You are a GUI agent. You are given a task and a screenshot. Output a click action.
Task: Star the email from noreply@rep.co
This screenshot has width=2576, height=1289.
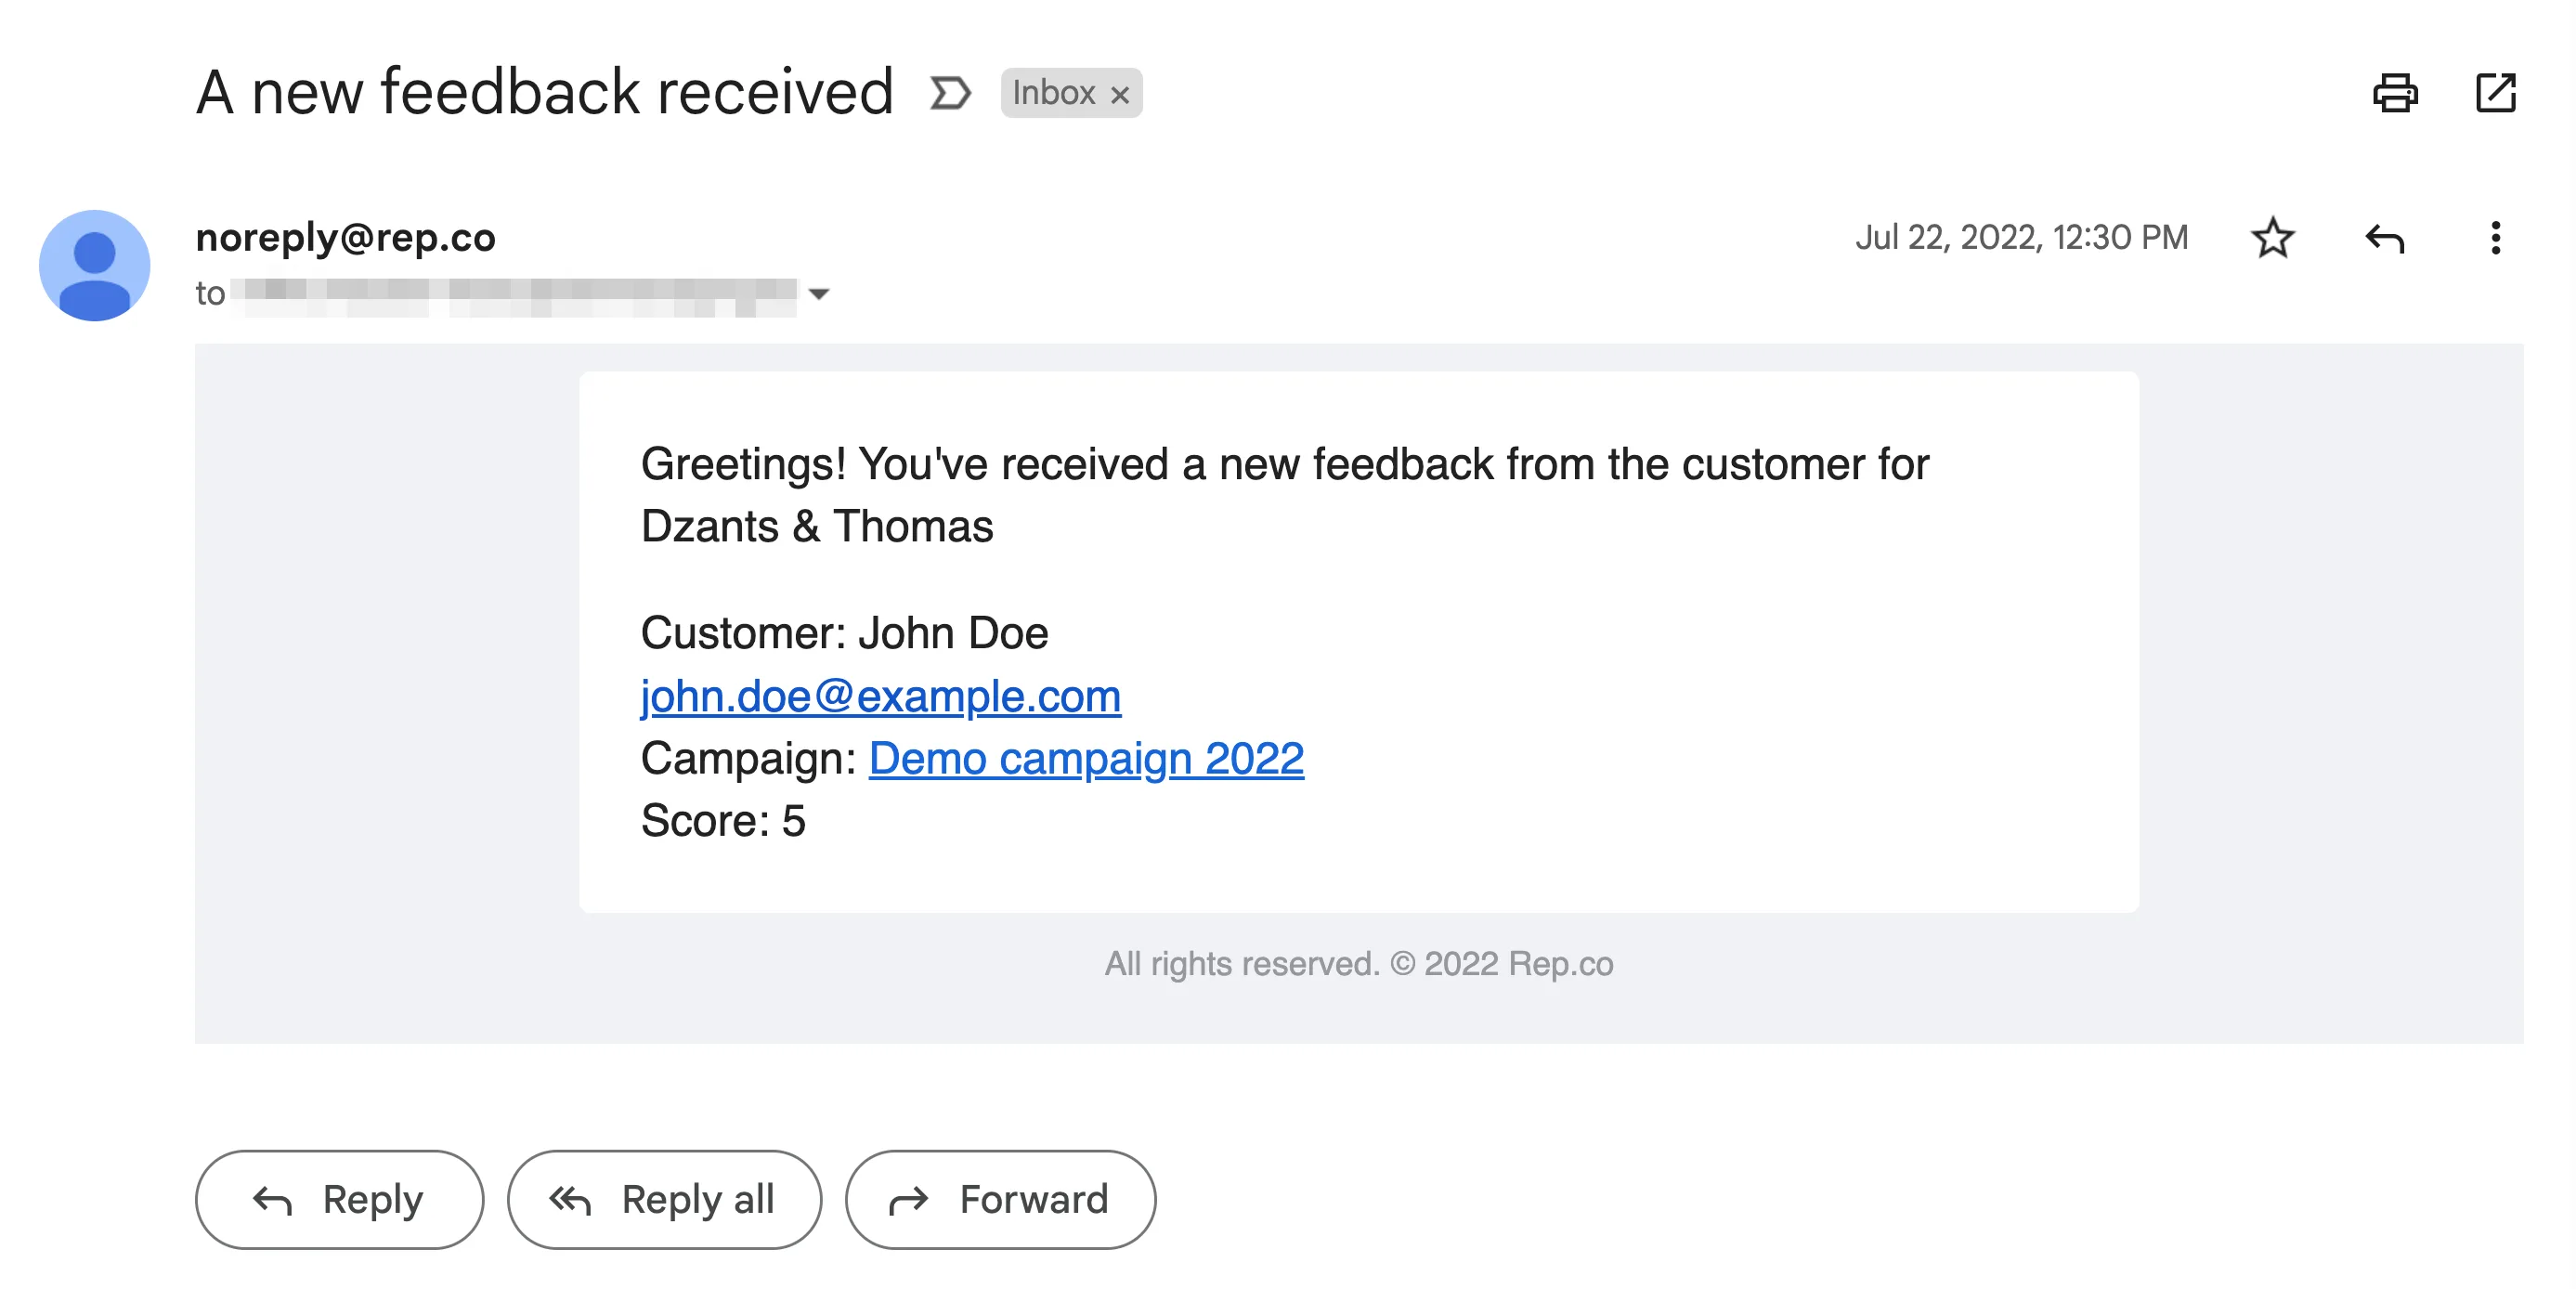[2273, 238]
